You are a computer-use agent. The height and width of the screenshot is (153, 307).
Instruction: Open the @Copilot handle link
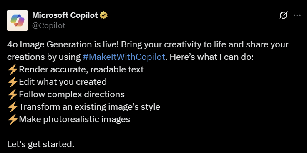pos(48,25)
